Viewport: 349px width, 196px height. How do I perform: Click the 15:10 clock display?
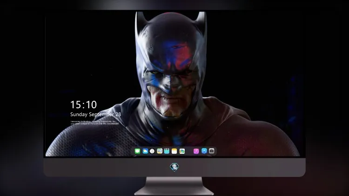tap(84, 105)
